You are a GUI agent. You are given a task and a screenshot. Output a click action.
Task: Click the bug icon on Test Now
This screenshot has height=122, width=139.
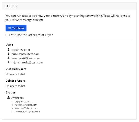click(x=9, y=28)
